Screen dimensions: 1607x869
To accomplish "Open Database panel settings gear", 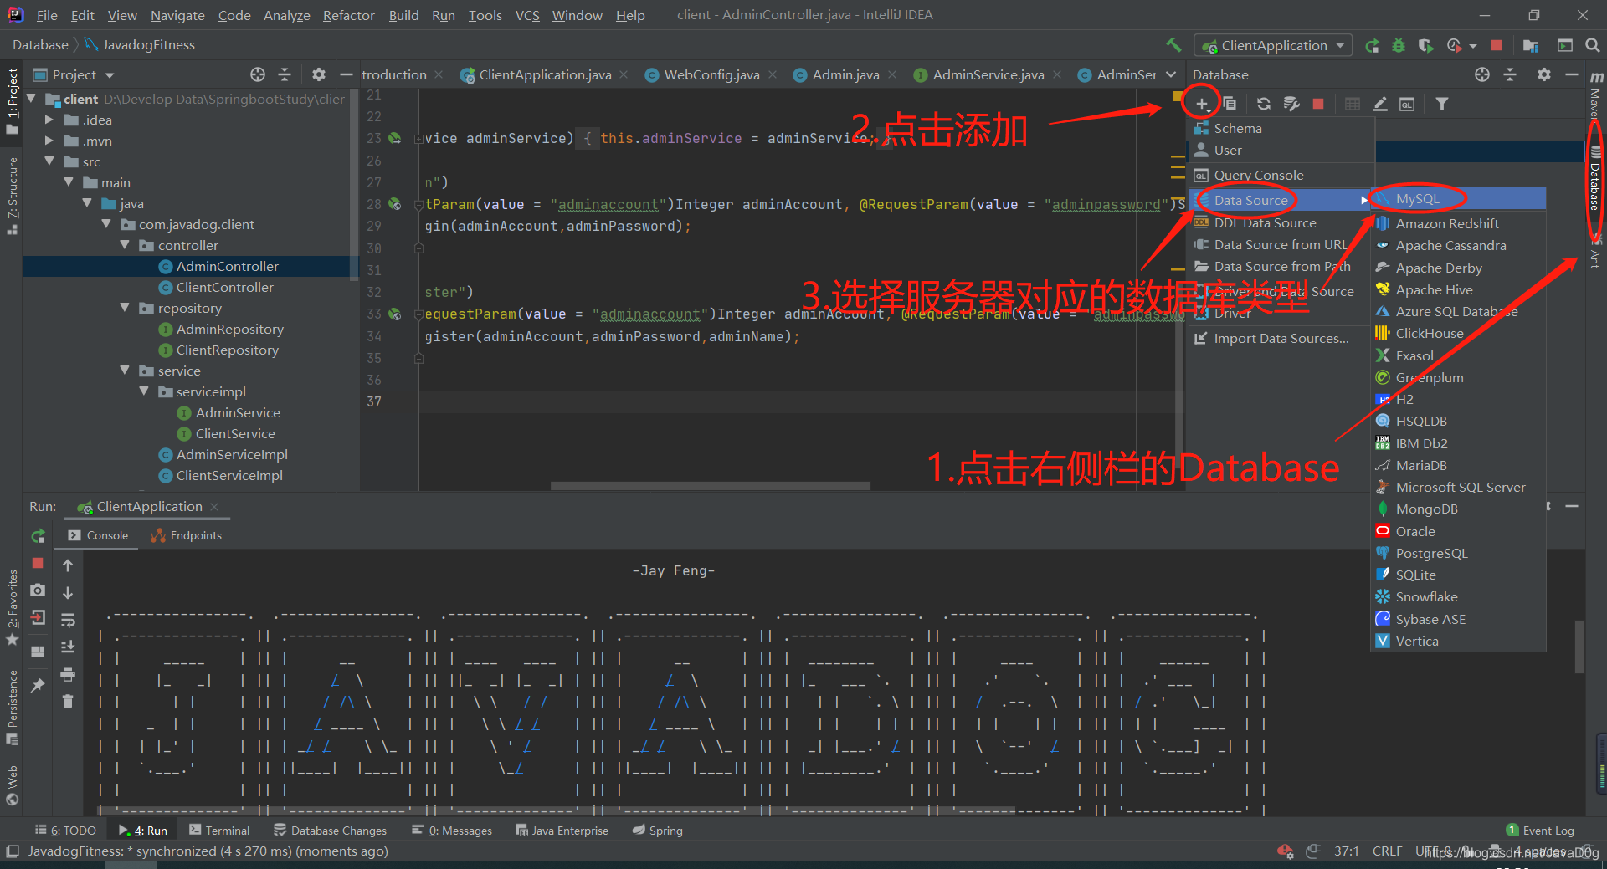I will pos(1544,74).
